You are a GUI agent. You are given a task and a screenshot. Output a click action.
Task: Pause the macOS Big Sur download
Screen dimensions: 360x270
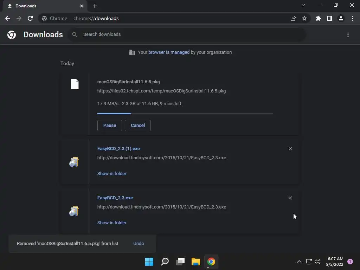point(110,126)
